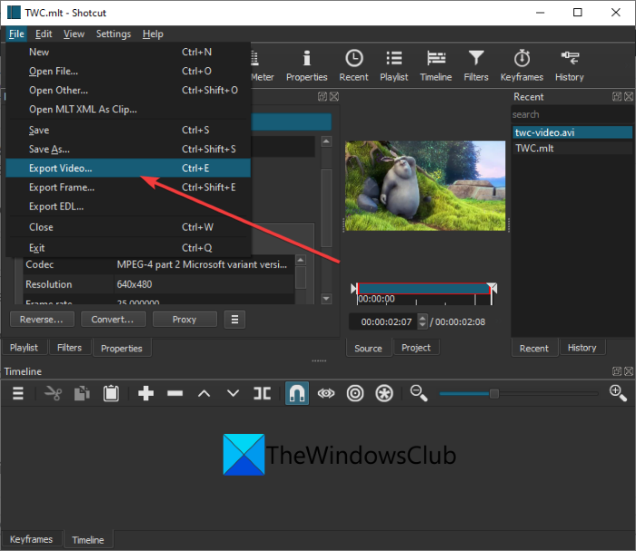The width and height of the screenshot is (636, 551).
Task: Select the Filters tab below the properties panel
Action: (x=69, y=347)
